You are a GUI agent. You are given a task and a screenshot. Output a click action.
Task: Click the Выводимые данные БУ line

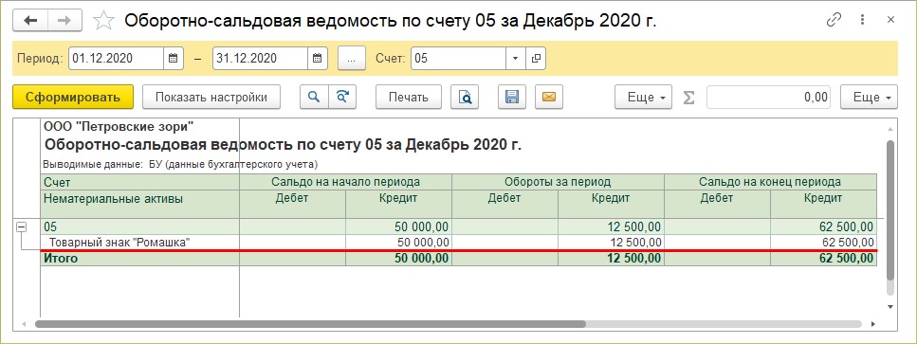click(181, 164)
